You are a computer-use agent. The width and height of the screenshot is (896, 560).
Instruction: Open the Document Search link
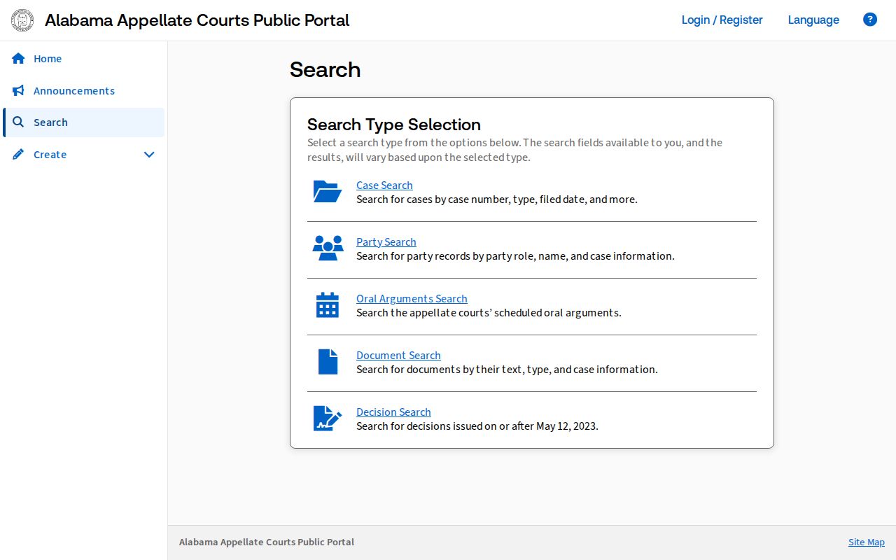click(398, 356)
